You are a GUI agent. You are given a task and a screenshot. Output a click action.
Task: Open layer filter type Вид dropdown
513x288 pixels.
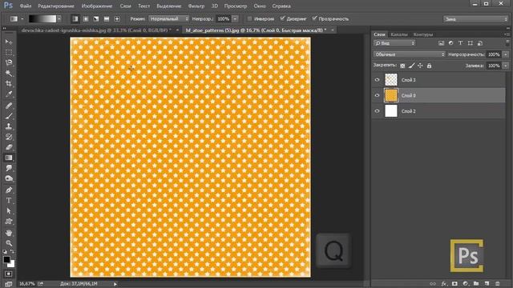[x=394, y=43]
